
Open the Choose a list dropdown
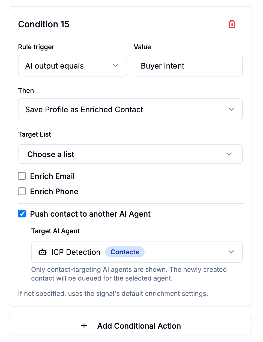pyautogui.click(x=130, y=154)
